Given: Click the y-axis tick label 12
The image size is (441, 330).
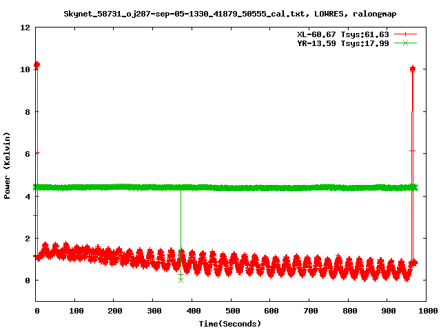Looking at the screenshot, I should 25,27.
